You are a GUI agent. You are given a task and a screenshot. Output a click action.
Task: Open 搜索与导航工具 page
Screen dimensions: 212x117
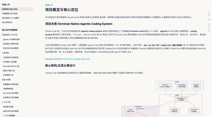pos(9,71)
